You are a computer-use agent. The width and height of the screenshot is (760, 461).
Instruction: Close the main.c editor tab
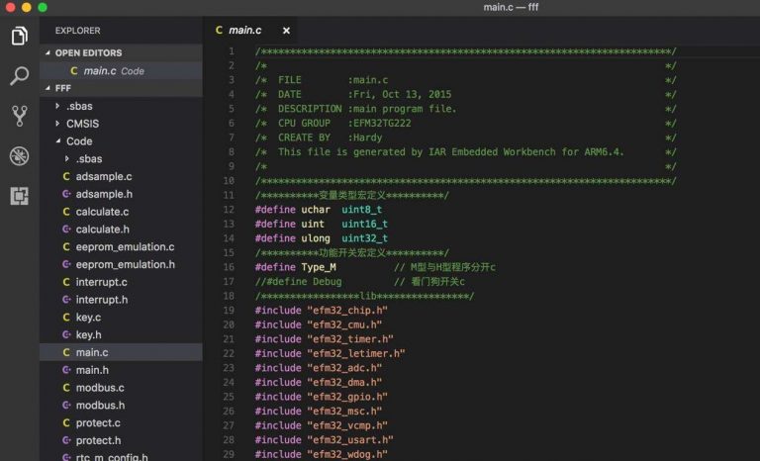point(286,31)
